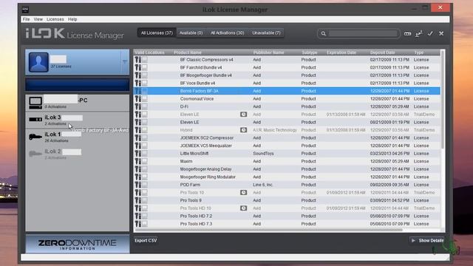473x266 pixels.
Task: Click the iLok 1 key icon
Action: tap(35, 137)
